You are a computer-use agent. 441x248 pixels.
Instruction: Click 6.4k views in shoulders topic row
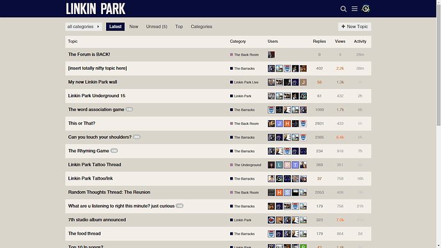click(x=340, y=137)
